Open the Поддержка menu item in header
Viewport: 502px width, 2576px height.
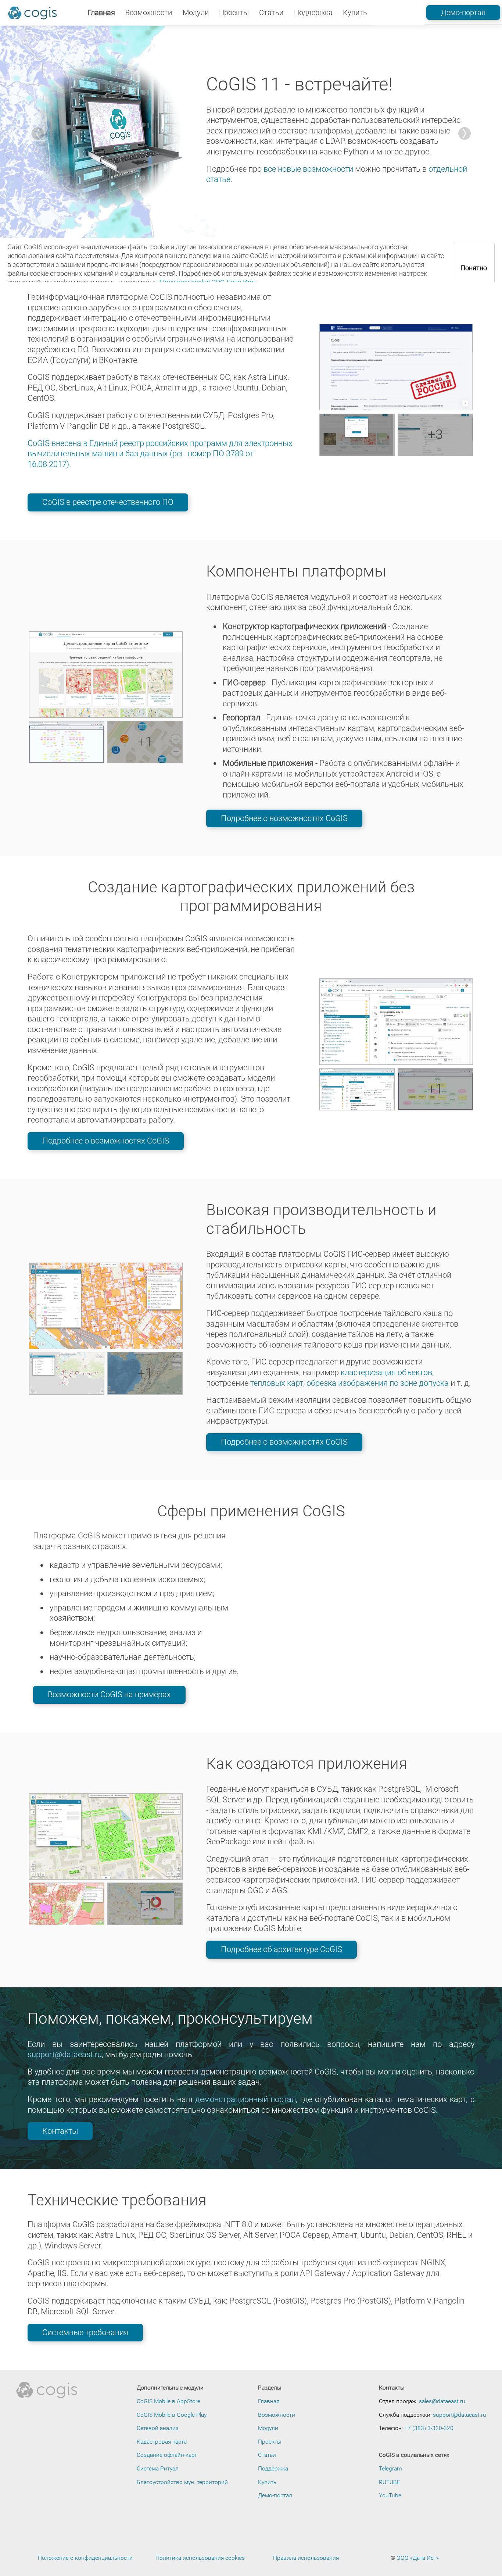(313, 13)
